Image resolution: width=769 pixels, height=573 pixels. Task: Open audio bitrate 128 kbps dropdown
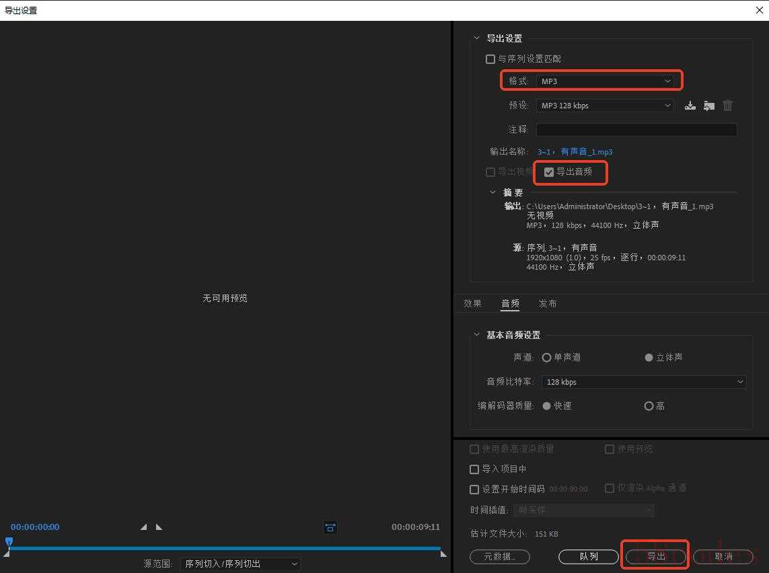644,382
